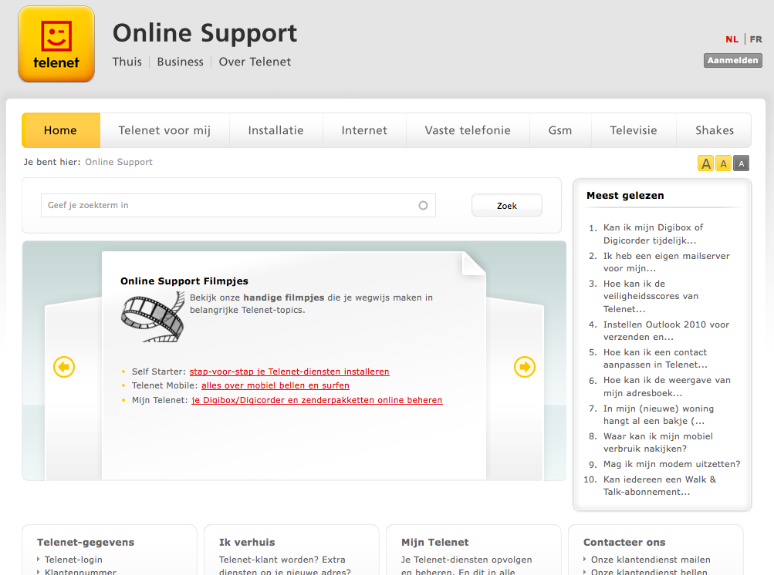Image resolution: width=774 pixels, height=575 pixels.
Task: Click the magnifier icon in search field
Action: (x=423, y=205)
